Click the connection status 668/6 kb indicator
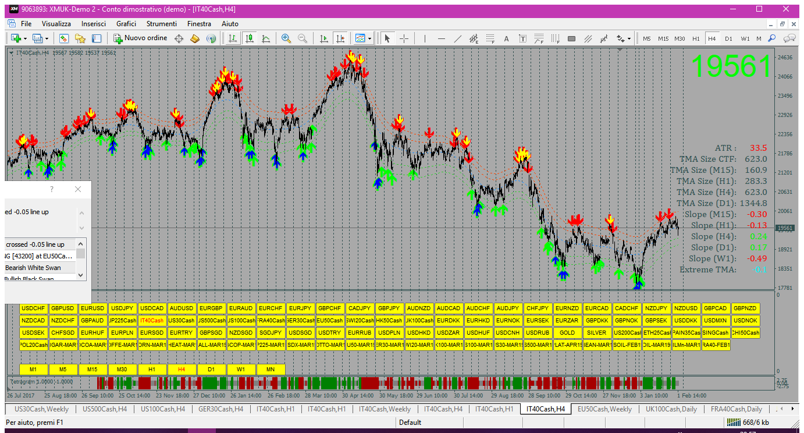The height and width of the screenshot is (433, 804). click(748, 423)
